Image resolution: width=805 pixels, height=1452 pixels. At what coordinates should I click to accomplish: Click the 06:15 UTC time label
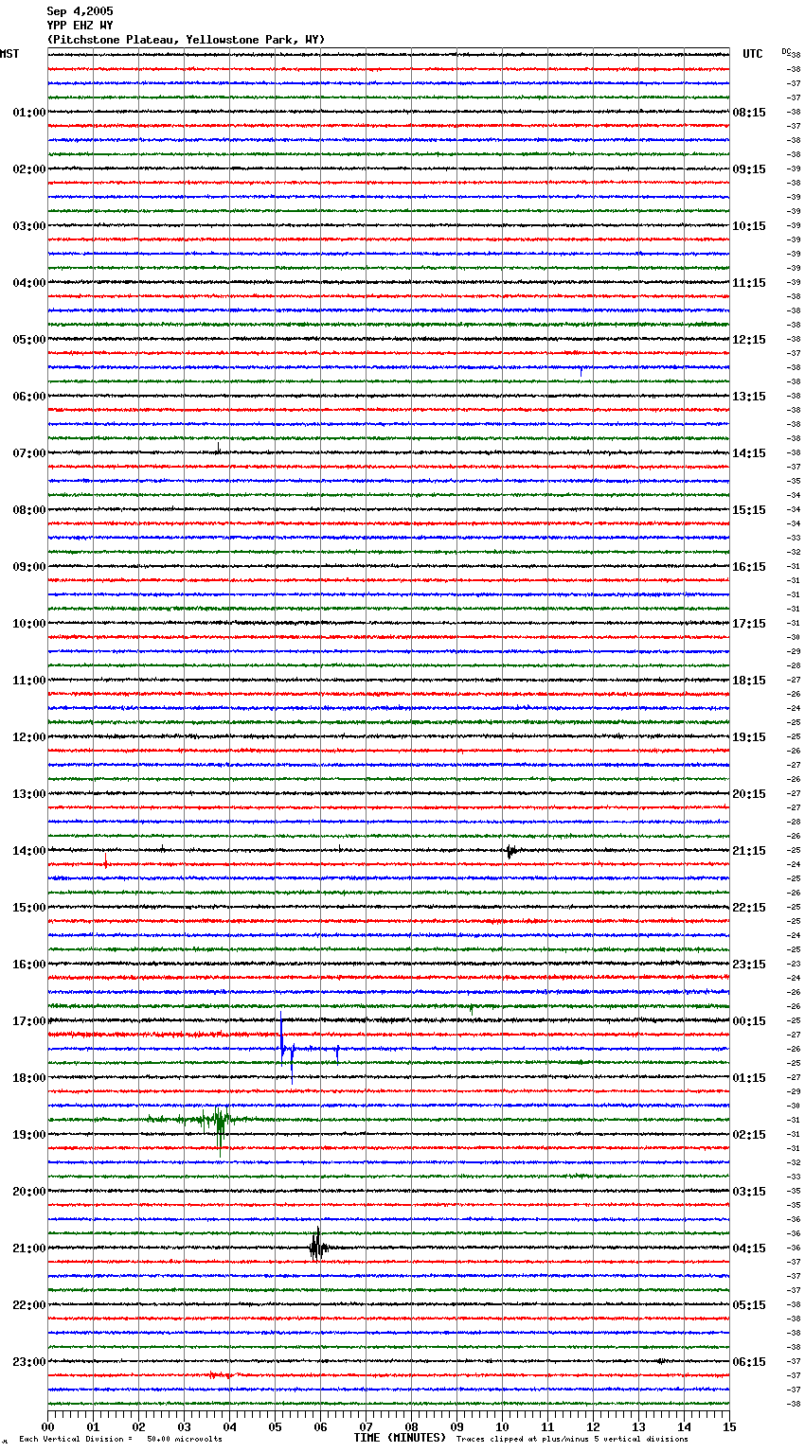pos(749,1362)
